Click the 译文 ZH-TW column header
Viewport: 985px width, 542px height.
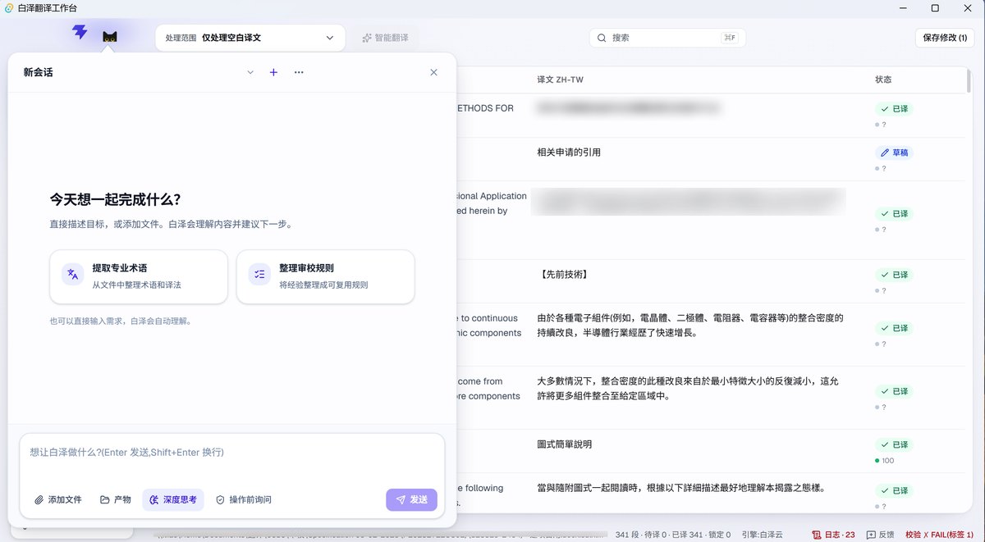pos(560,80)
